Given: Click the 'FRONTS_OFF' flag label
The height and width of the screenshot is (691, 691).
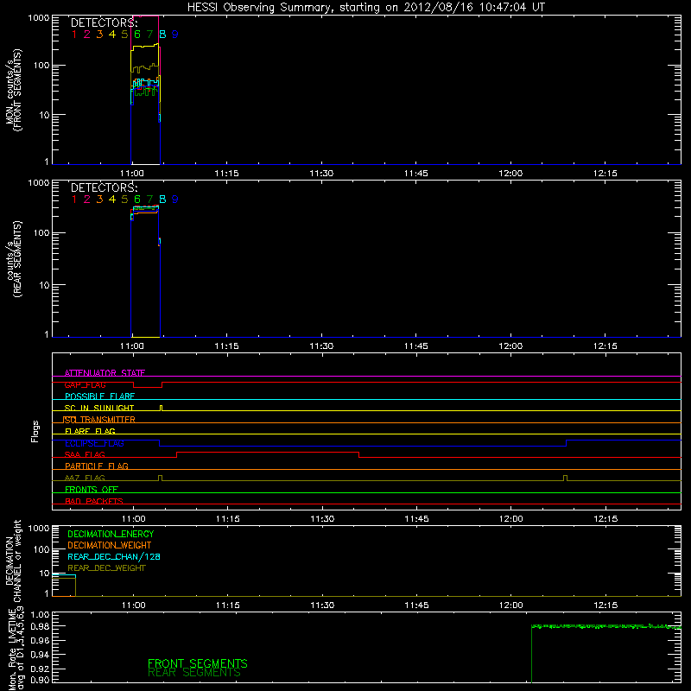Looking at the screenshot, I should [92, 489].
